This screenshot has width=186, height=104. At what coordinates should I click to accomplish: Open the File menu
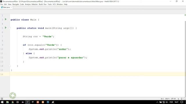pyautogui.click(x=1, y=4)
